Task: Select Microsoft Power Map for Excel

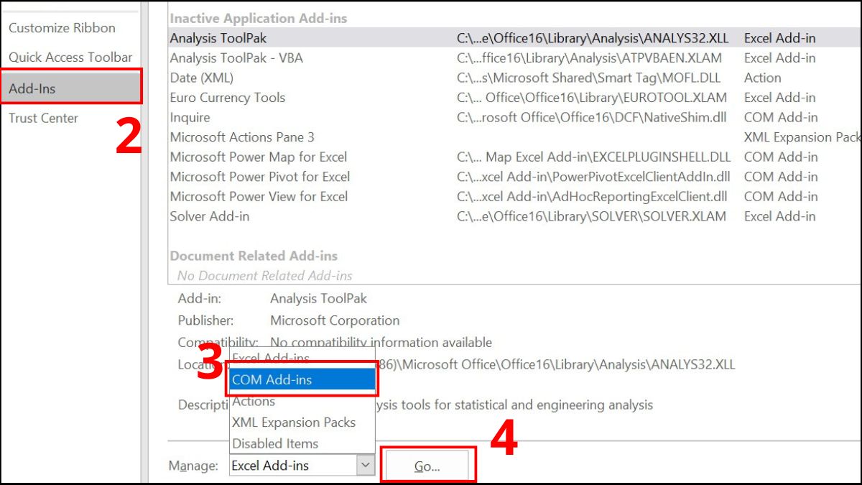Action: coord(257,157)
